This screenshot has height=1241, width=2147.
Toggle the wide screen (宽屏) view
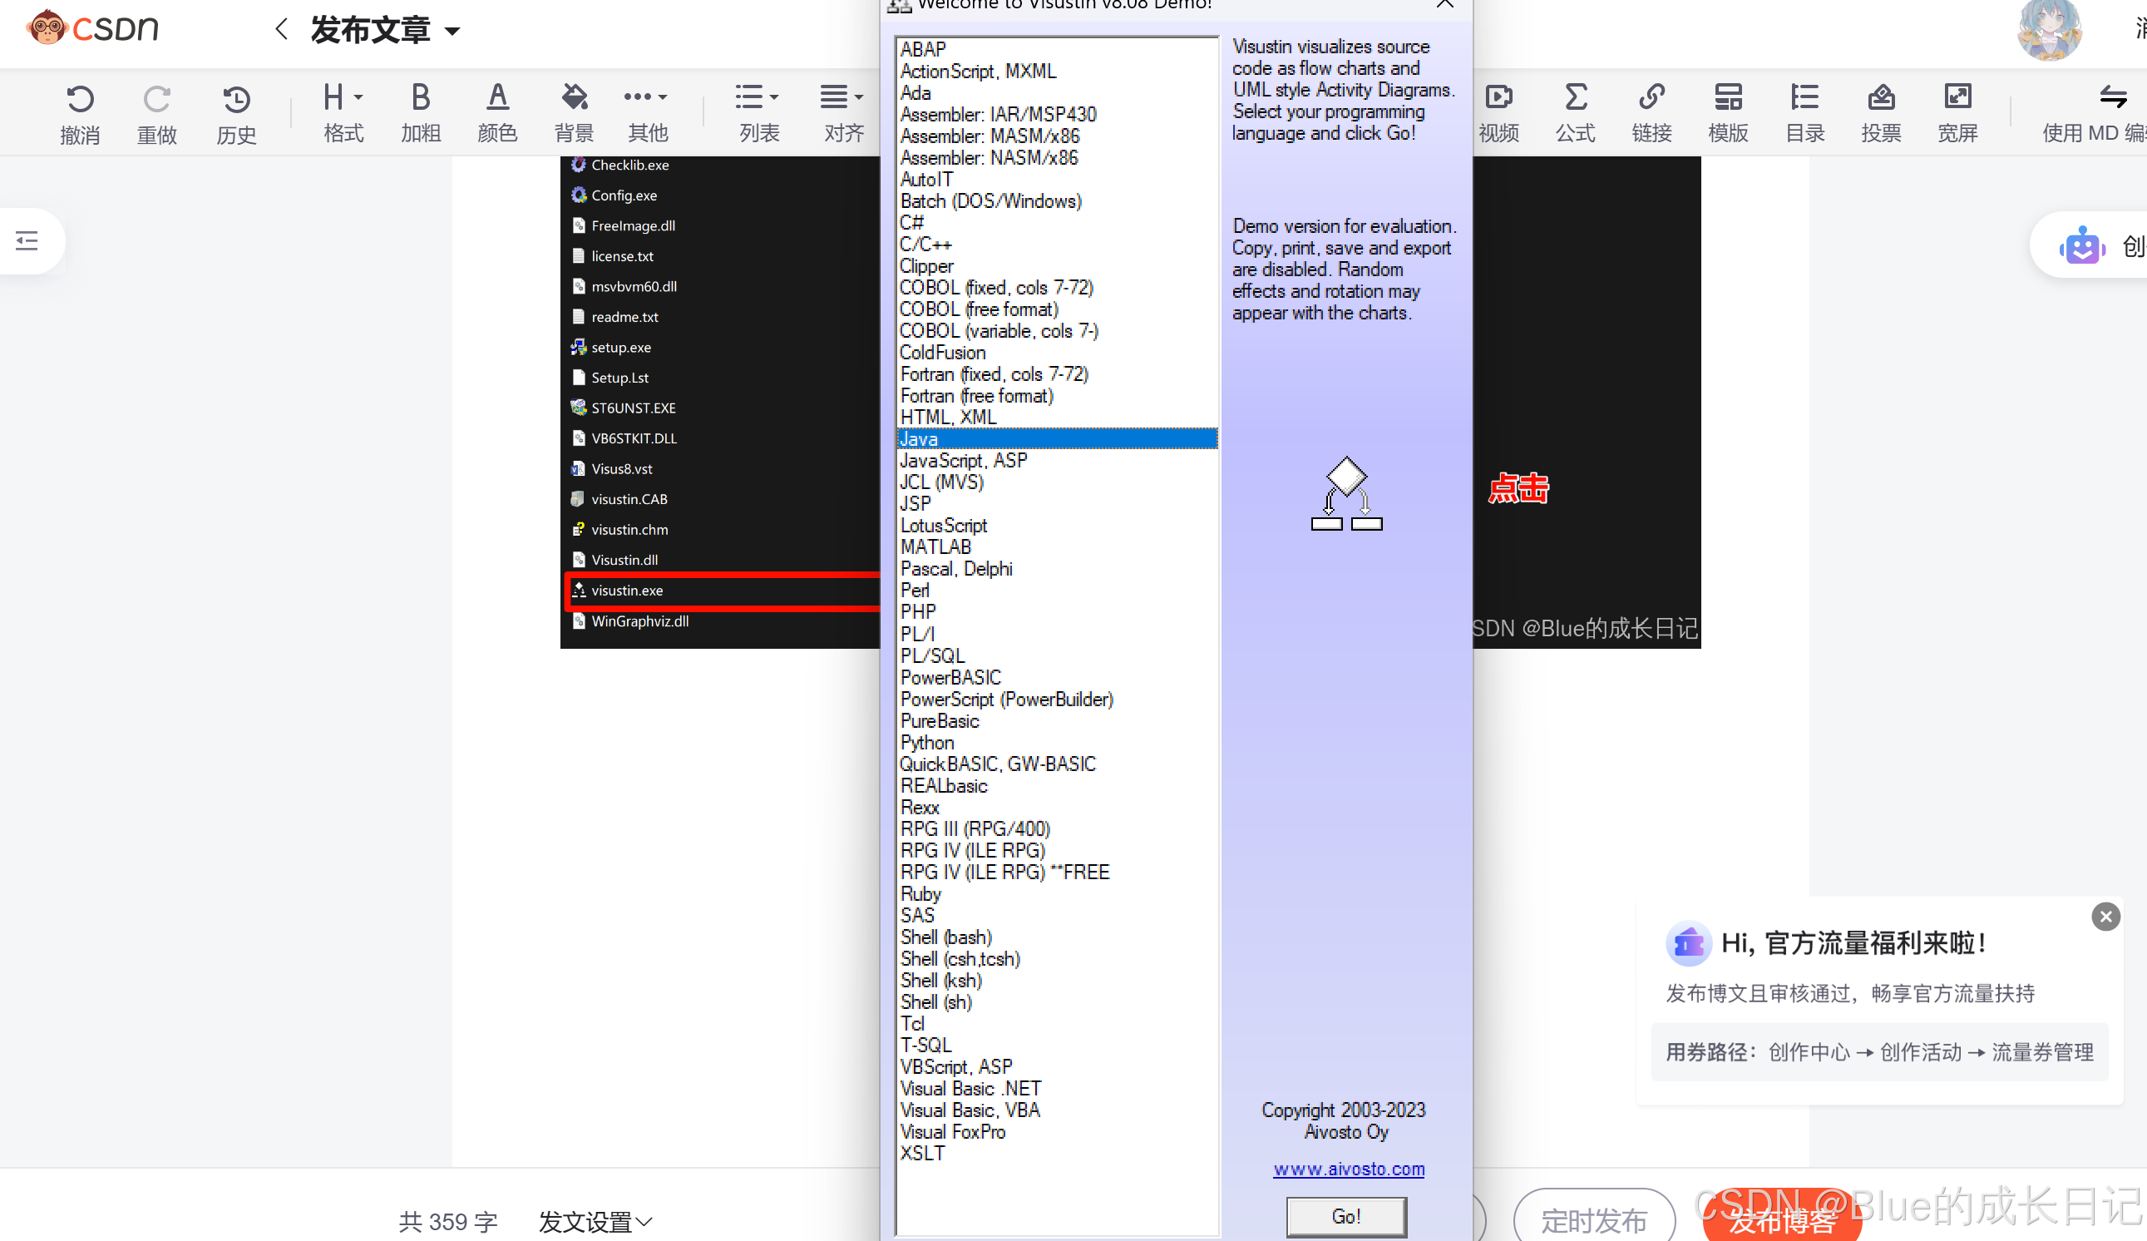click(1957, 97)
